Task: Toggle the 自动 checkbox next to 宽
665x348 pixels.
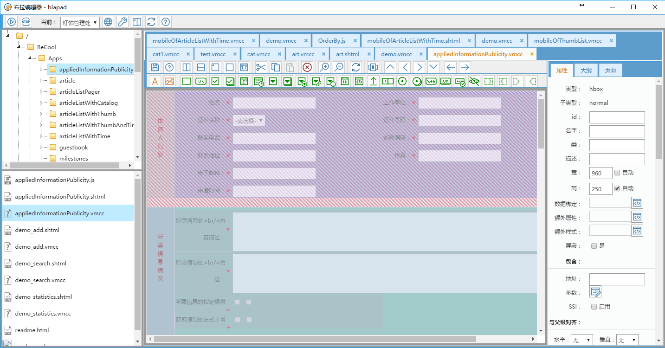Action: (617, 173)
